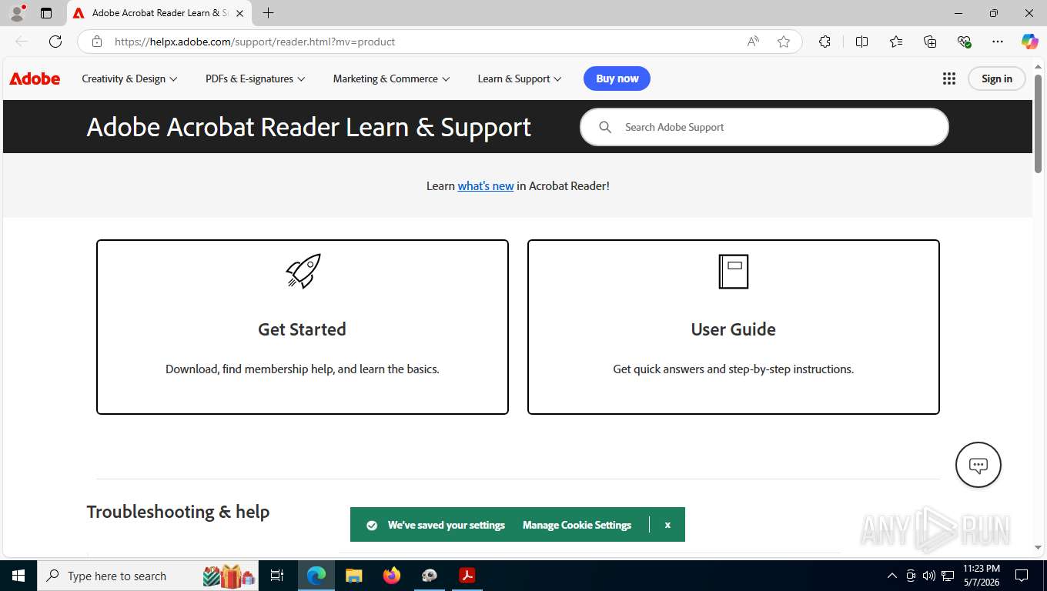Launch the Copilot sidebar icon
Image resolution: width=1047 pixels, height=591 pixels.
(x=1029, y=42)
